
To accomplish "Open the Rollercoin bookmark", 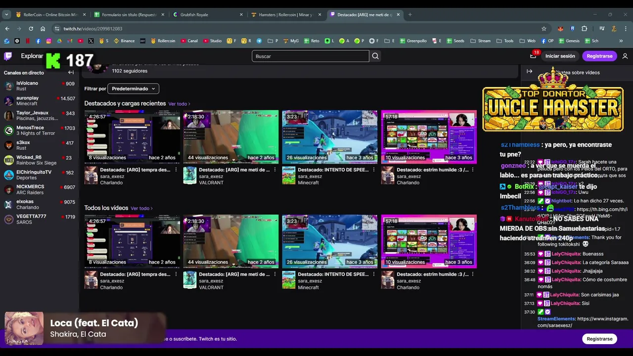I will (163, 41).
